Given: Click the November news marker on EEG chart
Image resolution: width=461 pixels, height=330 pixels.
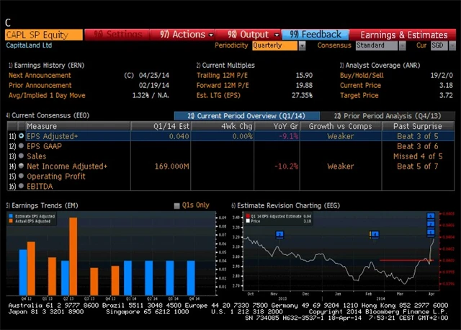Looking at the screenshot, I should pyautogui.click(x=279, y=234).
